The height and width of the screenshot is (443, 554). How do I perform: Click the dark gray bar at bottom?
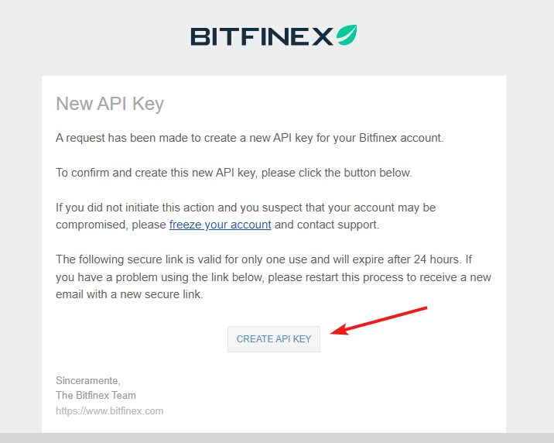pos(277,438)
